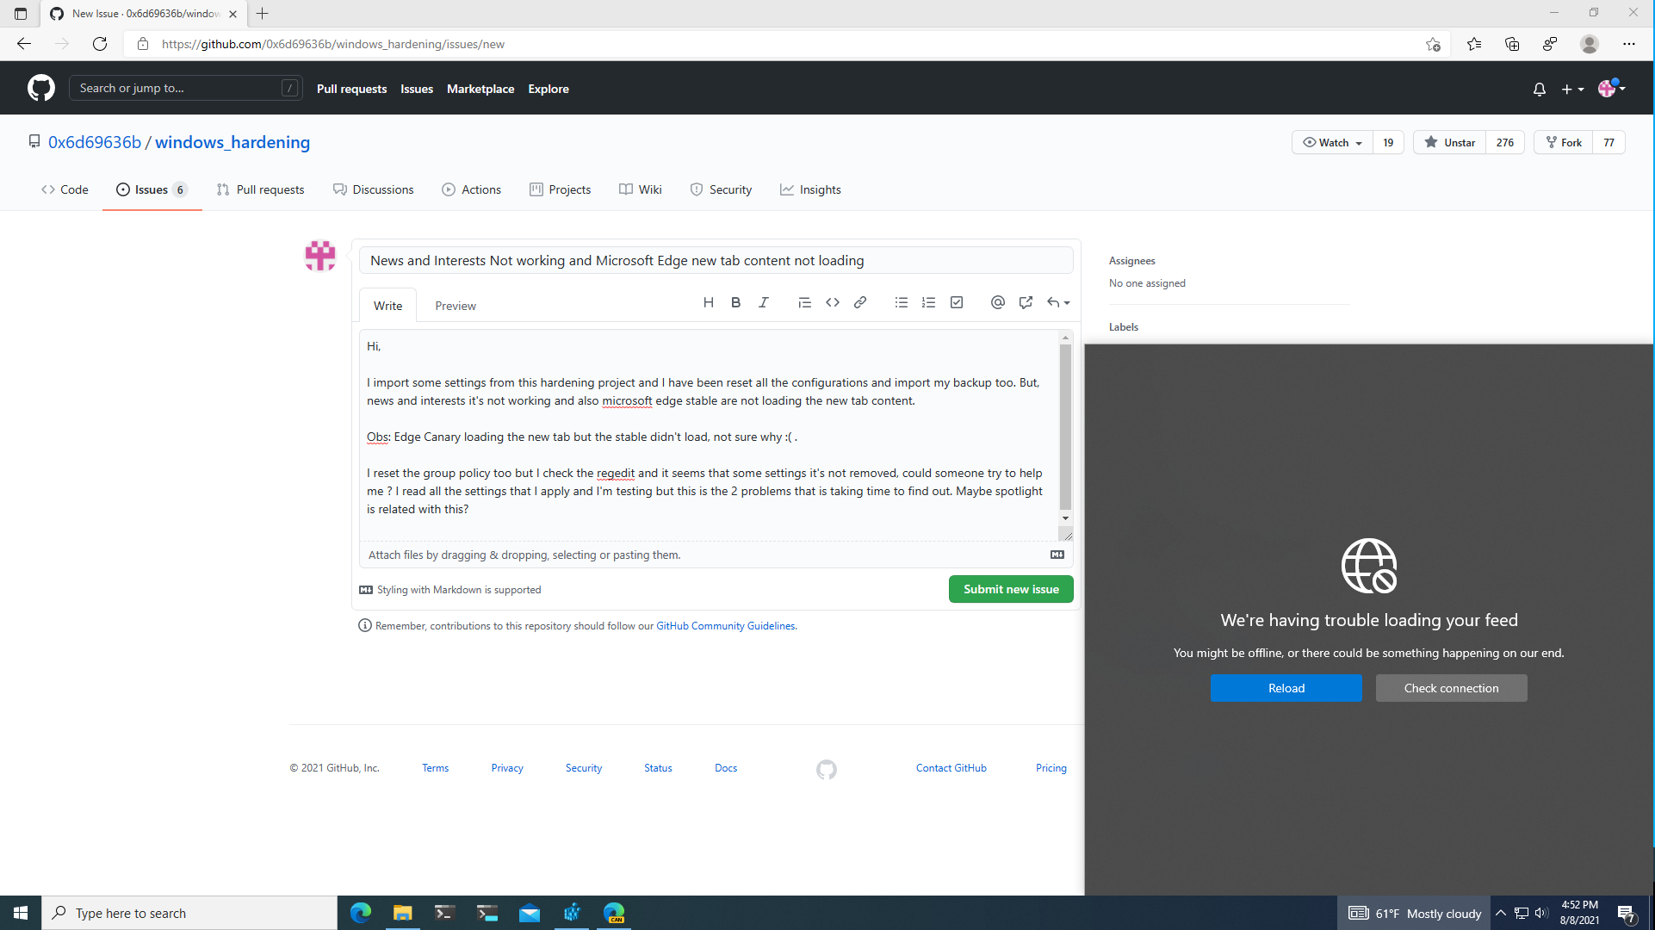
Task: Submit the new issue
Action: pyautogui.click(x=1011, y=589)
